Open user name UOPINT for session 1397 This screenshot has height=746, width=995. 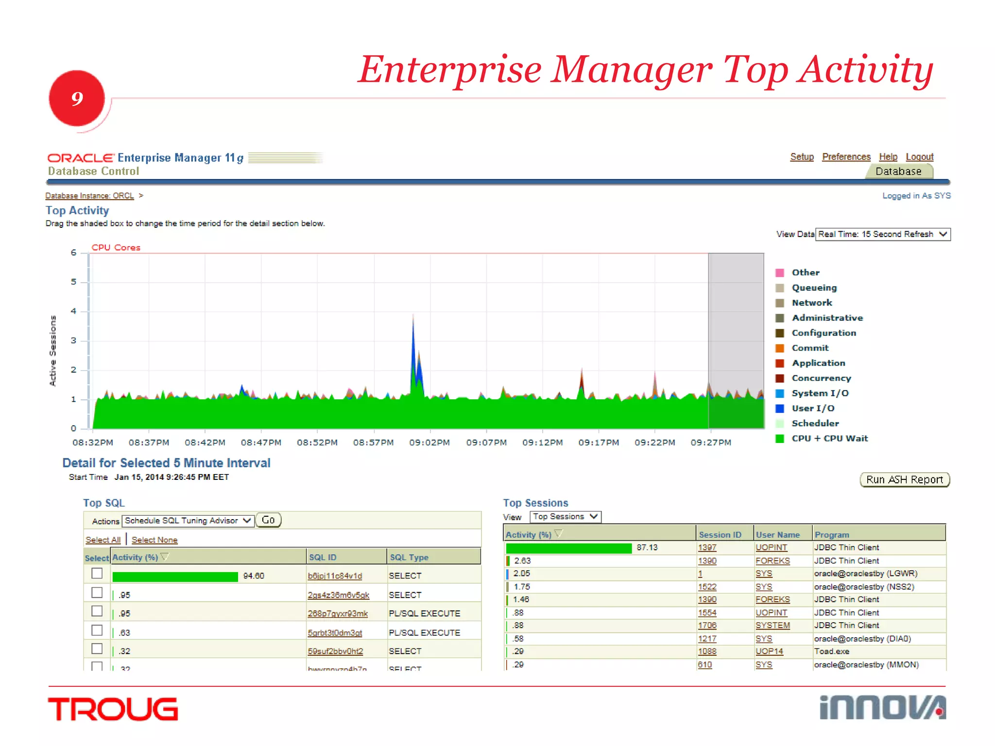pos(771,548)
